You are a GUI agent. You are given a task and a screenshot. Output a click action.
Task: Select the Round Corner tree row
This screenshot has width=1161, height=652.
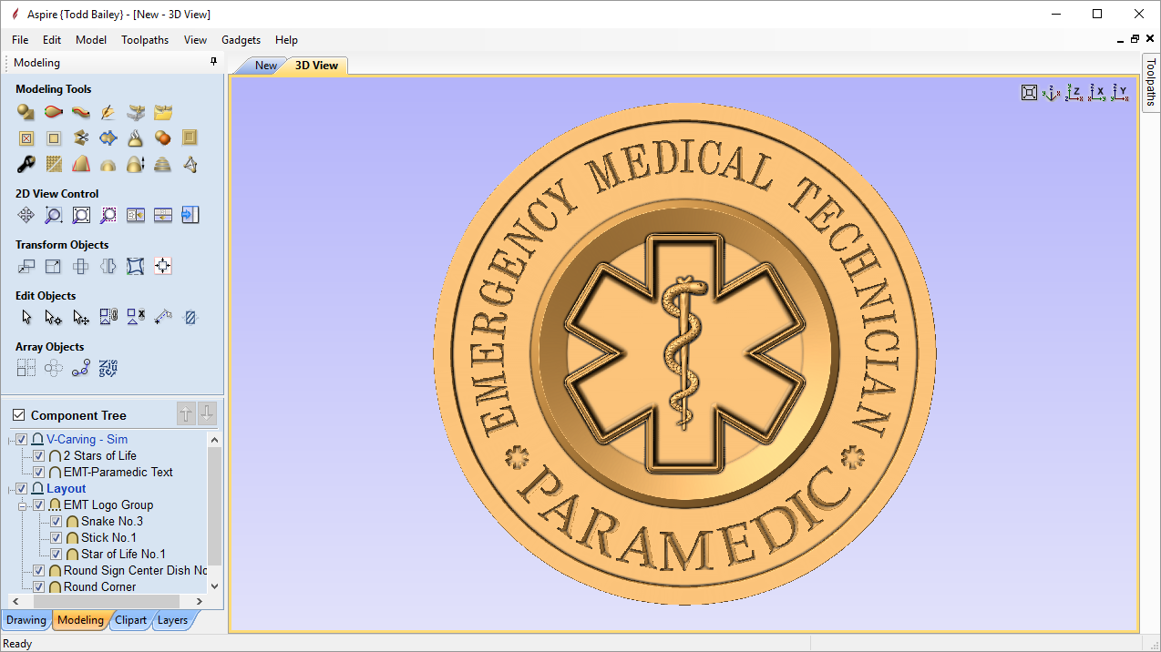[99, 586]
